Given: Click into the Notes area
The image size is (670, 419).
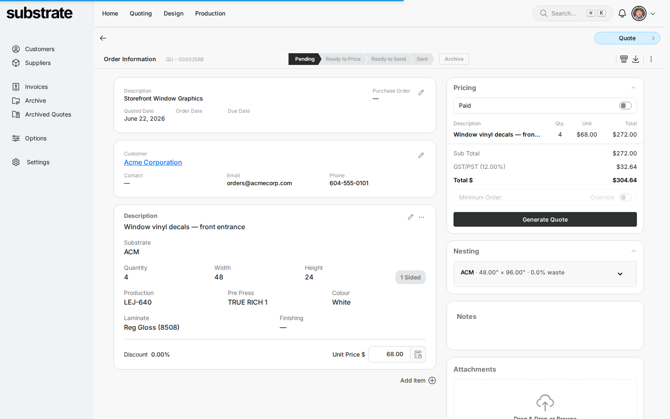Looking at the screenshot, I should click(x=545, y=326).
